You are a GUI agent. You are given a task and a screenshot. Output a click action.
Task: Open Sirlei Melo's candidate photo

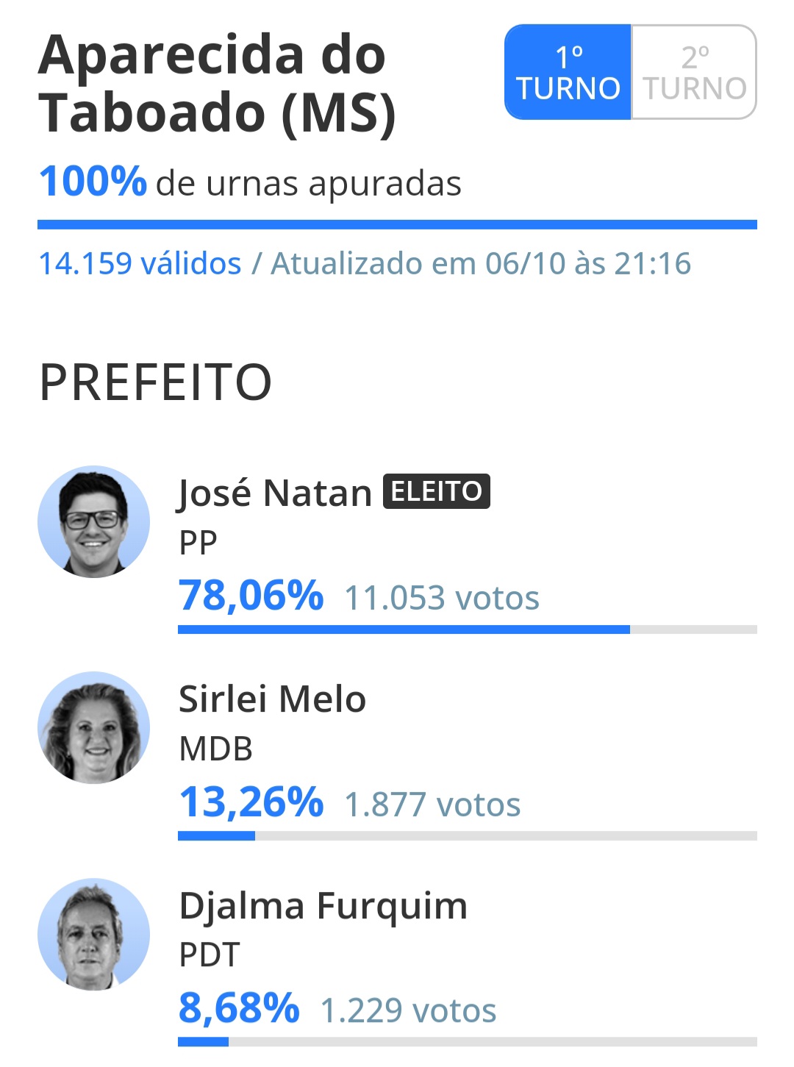coord(93,727)
